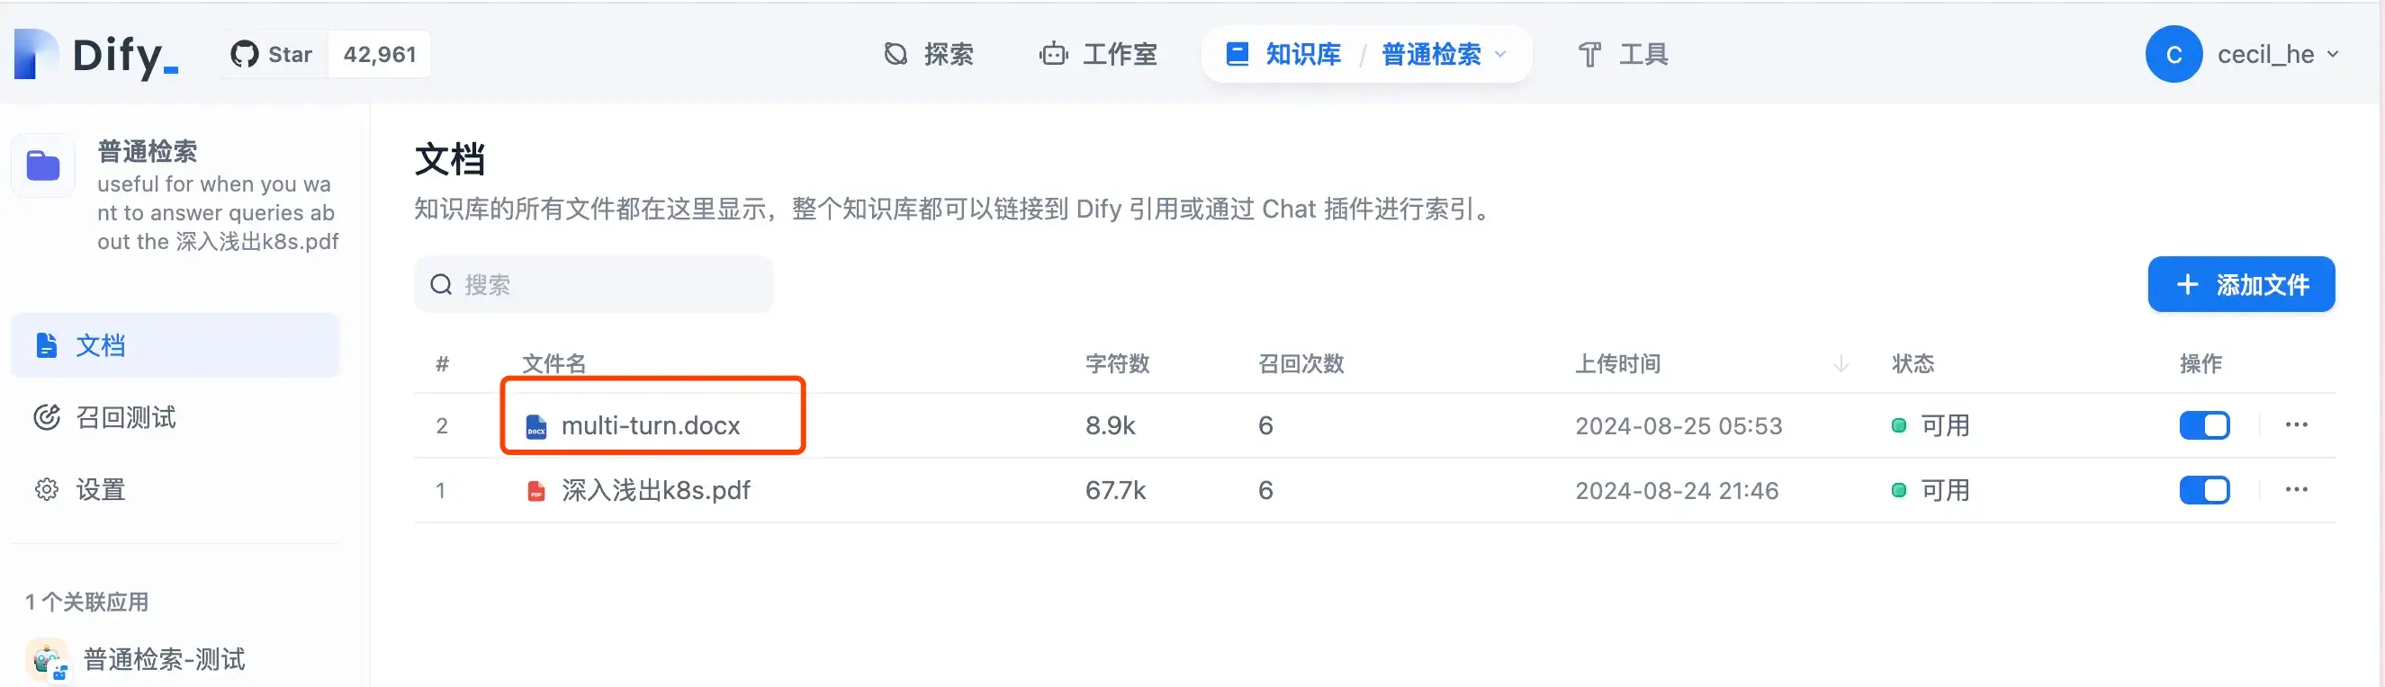The image size is (2385, 687).
Task: Click the cecil_he user avatar
Action: tap(2173, 55)
